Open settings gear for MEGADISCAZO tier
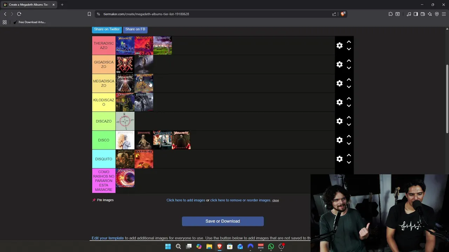This screenshot has width=449, height=252. (x=339, y=83)
